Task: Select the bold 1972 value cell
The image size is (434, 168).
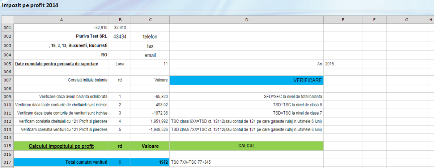Action: 150,162
